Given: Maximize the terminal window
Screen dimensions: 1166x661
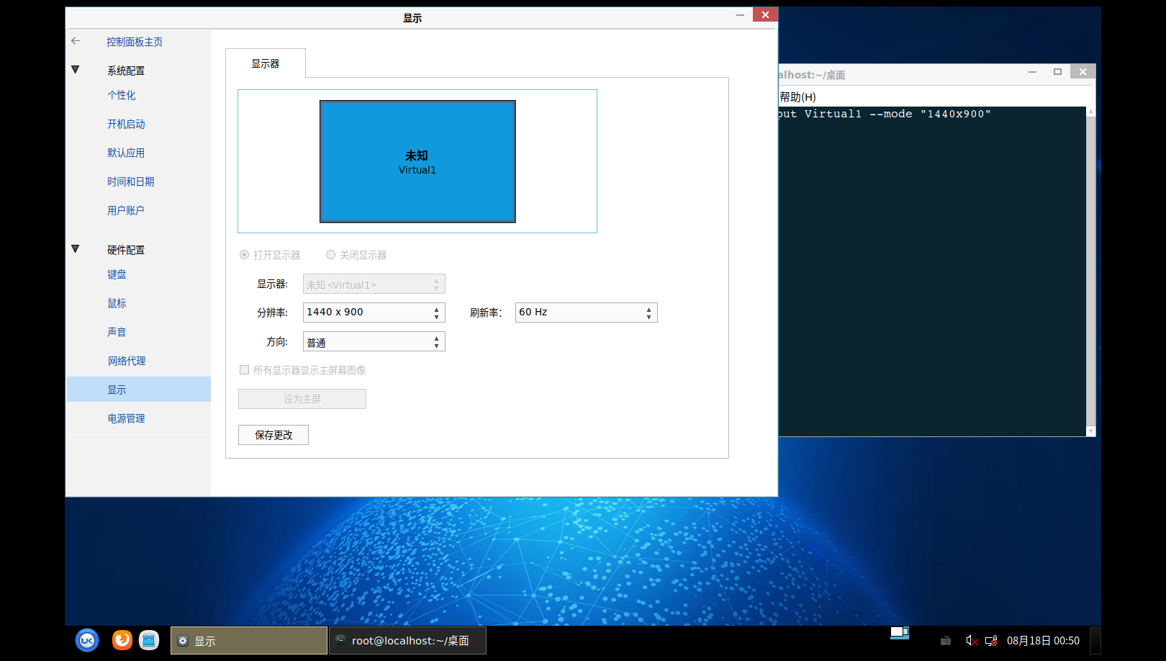Looking at the screenshot, I should 1057,71.
